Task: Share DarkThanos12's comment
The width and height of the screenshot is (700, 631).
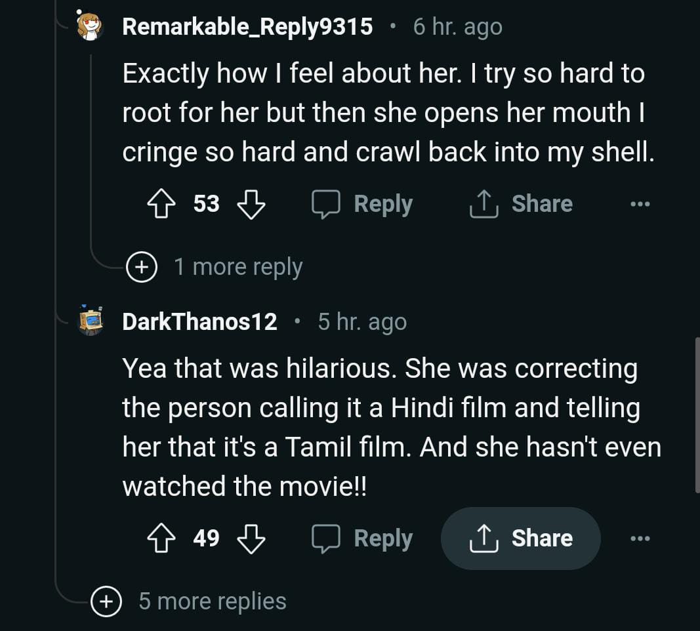Action: pos(521,539)
